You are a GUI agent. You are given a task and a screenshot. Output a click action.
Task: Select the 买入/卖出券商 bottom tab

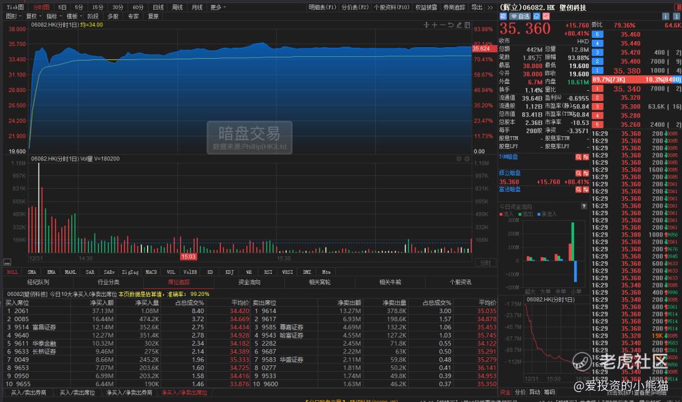click(x=28, y=393)
